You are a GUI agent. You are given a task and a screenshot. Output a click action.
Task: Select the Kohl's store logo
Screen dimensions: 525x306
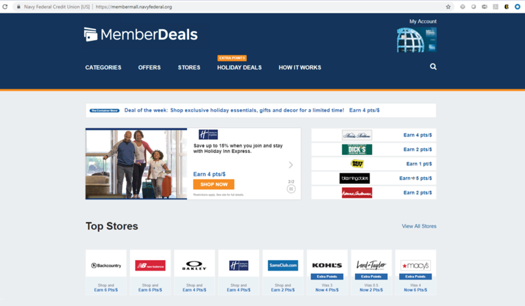(327, 265)
